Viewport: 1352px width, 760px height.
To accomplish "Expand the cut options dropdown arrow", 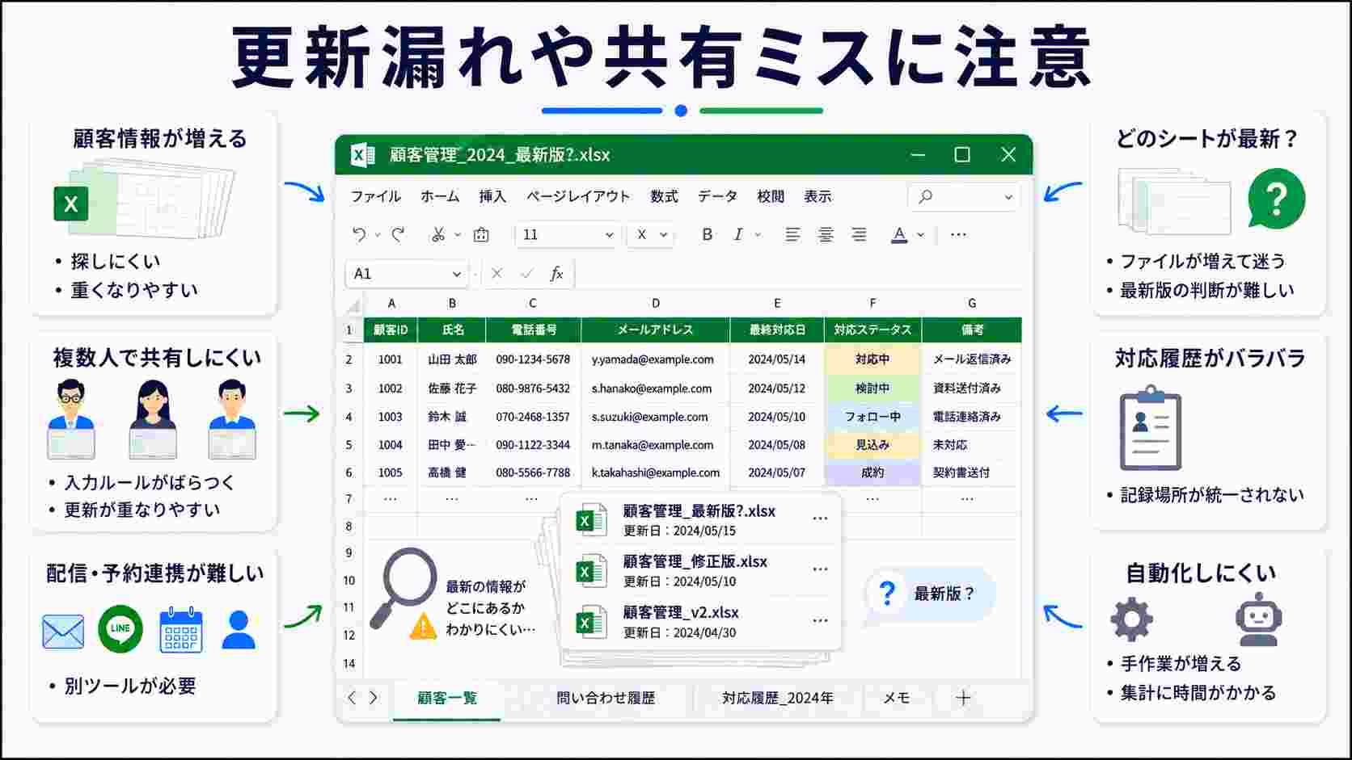I will coord(458,235).
